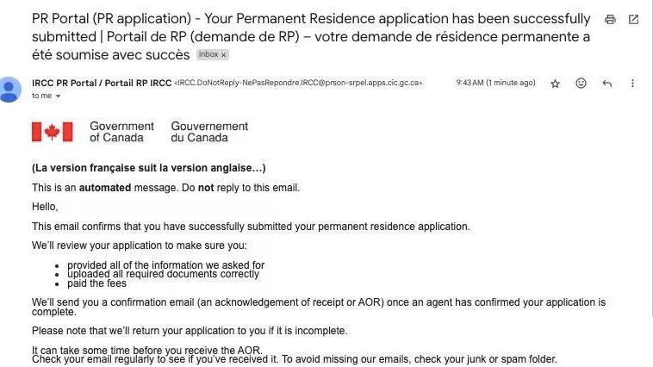Screen dimensions: 653x367
Task: Click the 9:43 AM timestamp
Action: click(495, 83)
